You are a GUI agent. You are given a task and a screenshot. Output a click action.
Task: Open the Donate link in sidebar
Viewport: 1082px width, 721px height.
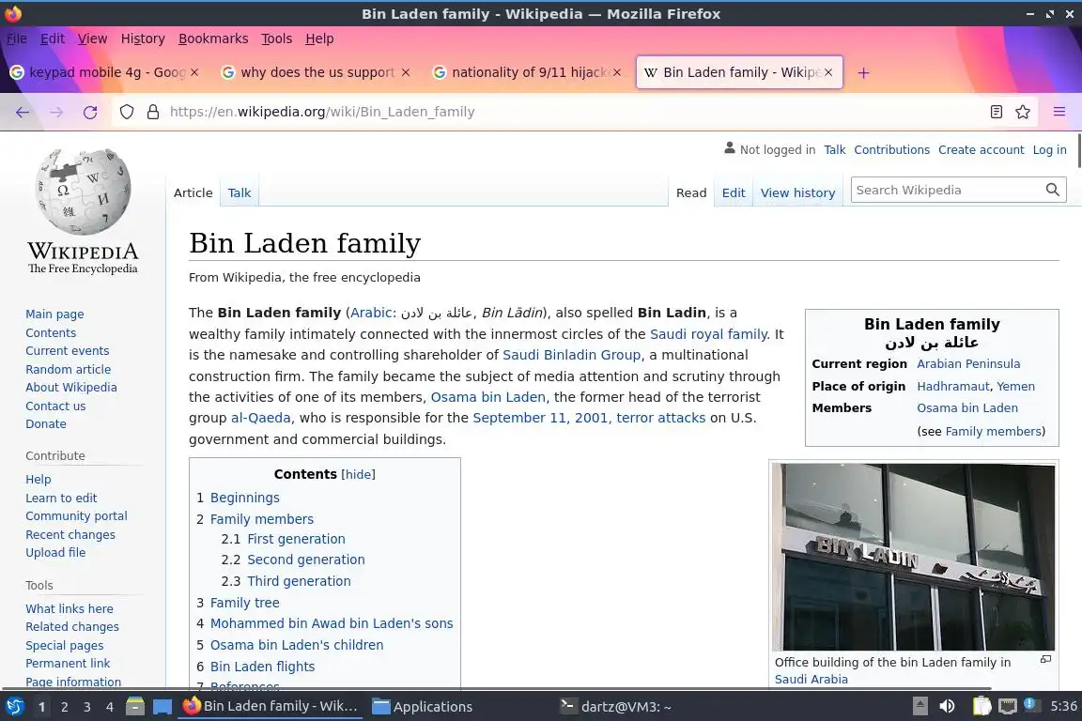click(x=46, y=424)
